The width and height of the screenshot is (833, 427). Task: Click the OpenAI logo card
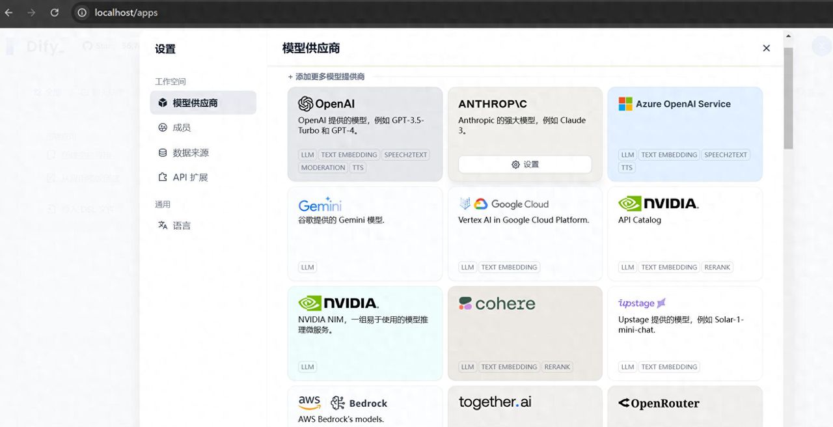[x=326, y=104]
